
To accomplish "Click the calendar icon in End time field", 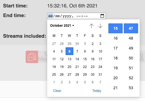I will pyautogui.click(x=102, y=16).
